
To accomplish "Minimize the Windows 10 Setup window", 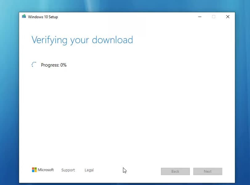I will (200, 17).
